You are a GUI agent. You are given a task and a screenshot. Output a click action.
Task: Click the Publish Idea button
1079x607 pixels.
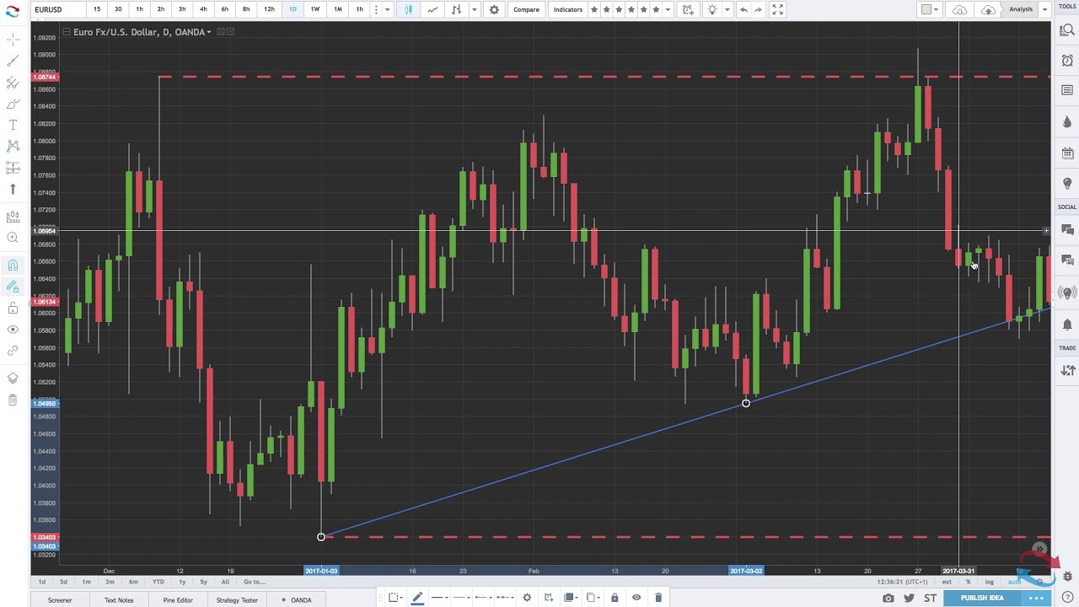tap(982, 598)
